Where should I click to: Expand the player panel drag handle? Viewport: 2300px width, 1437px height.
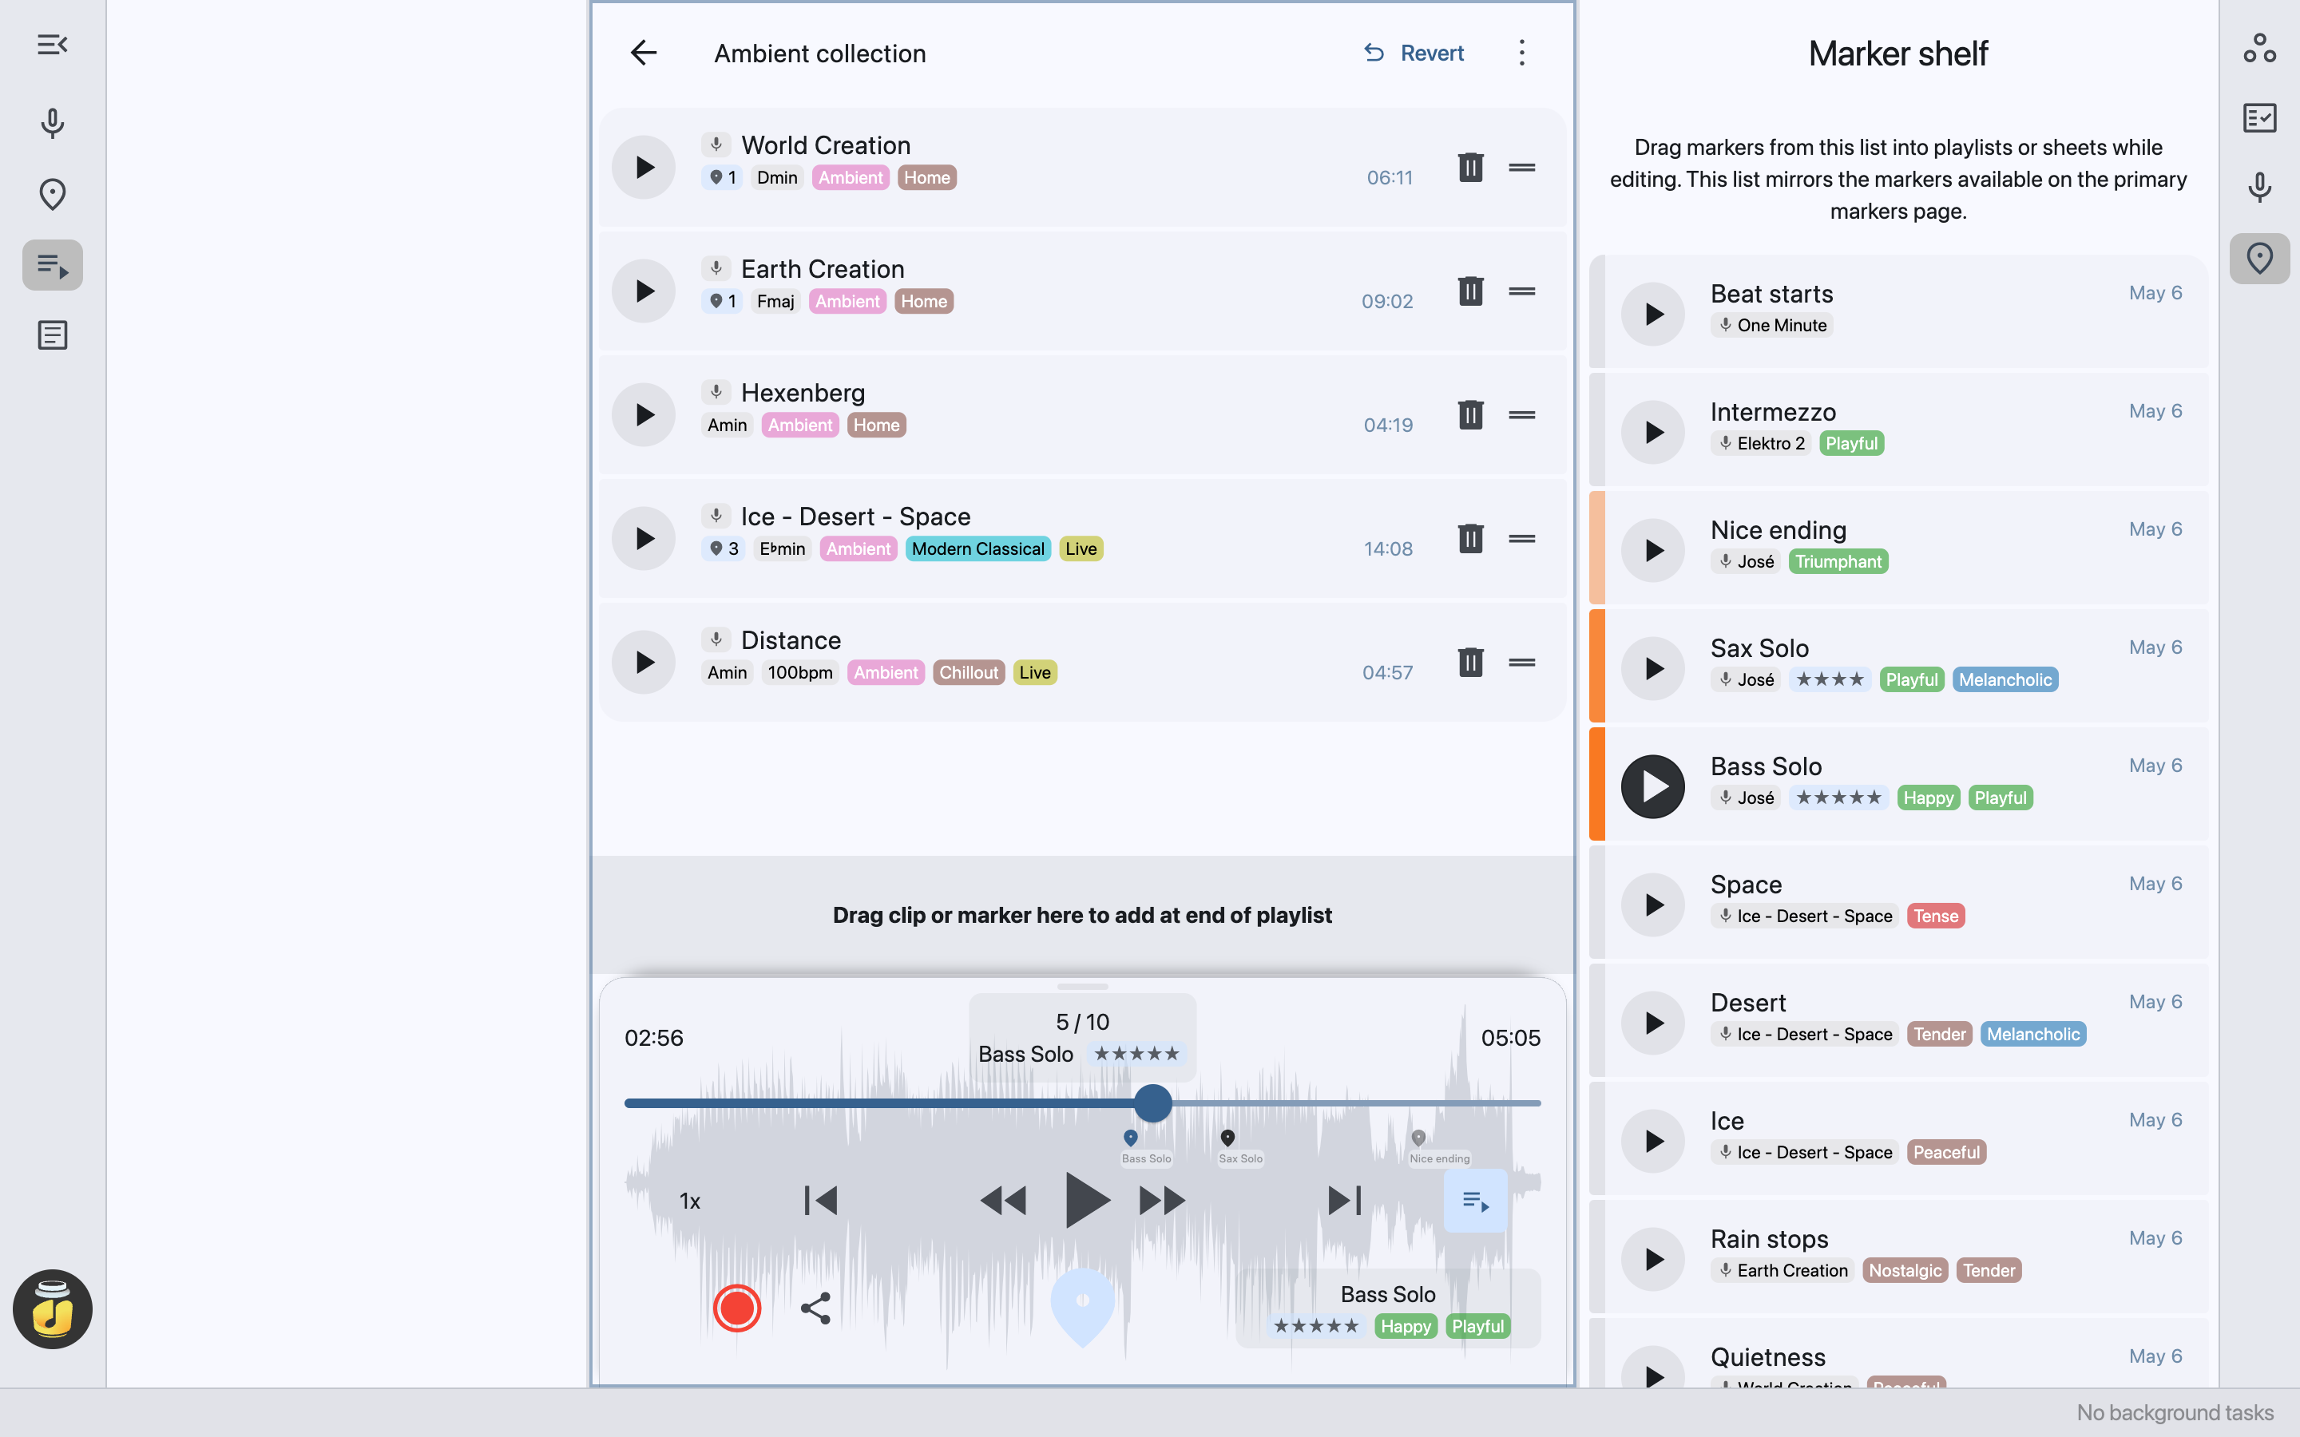point(1083,987)
